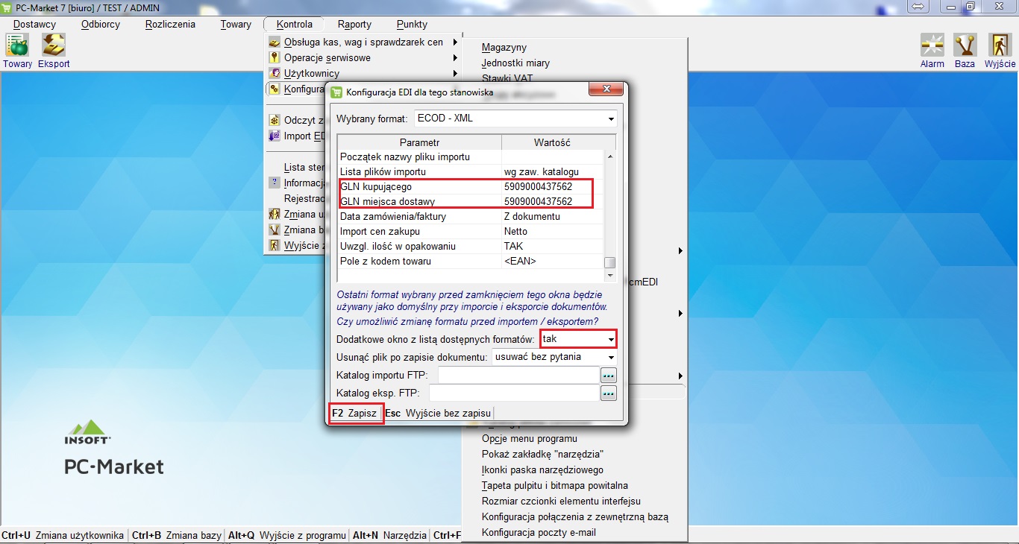Image resolution: width=1019 pixels, height=544 pixels.
Task: Click the parameter table scrollbar thumb
Action: coord(610,262)
